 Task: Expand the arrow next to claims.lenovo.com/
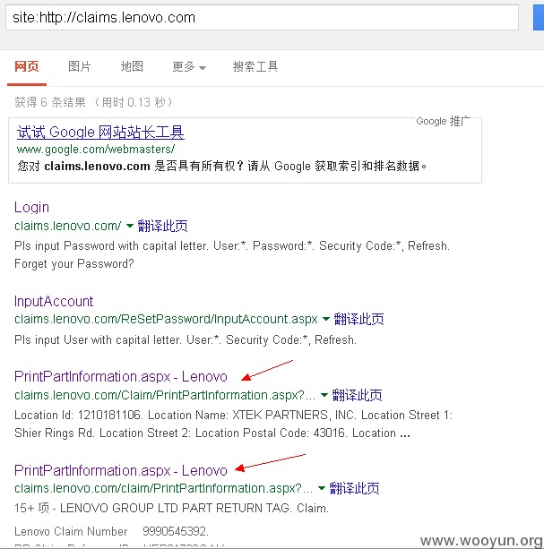point(130,226)
